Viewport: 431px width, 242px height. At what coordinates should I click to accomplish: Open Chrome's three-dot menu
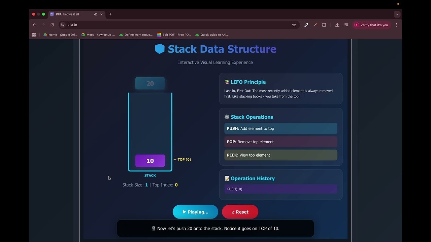pos(397,25)
